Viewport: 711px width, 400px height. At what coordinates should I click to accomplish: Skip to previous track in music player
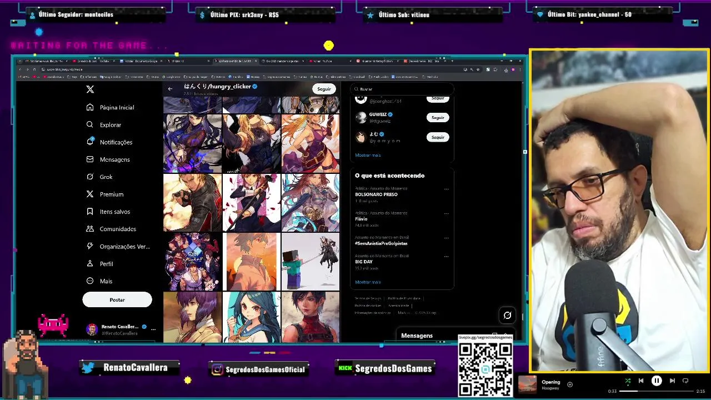coord(641,381)
